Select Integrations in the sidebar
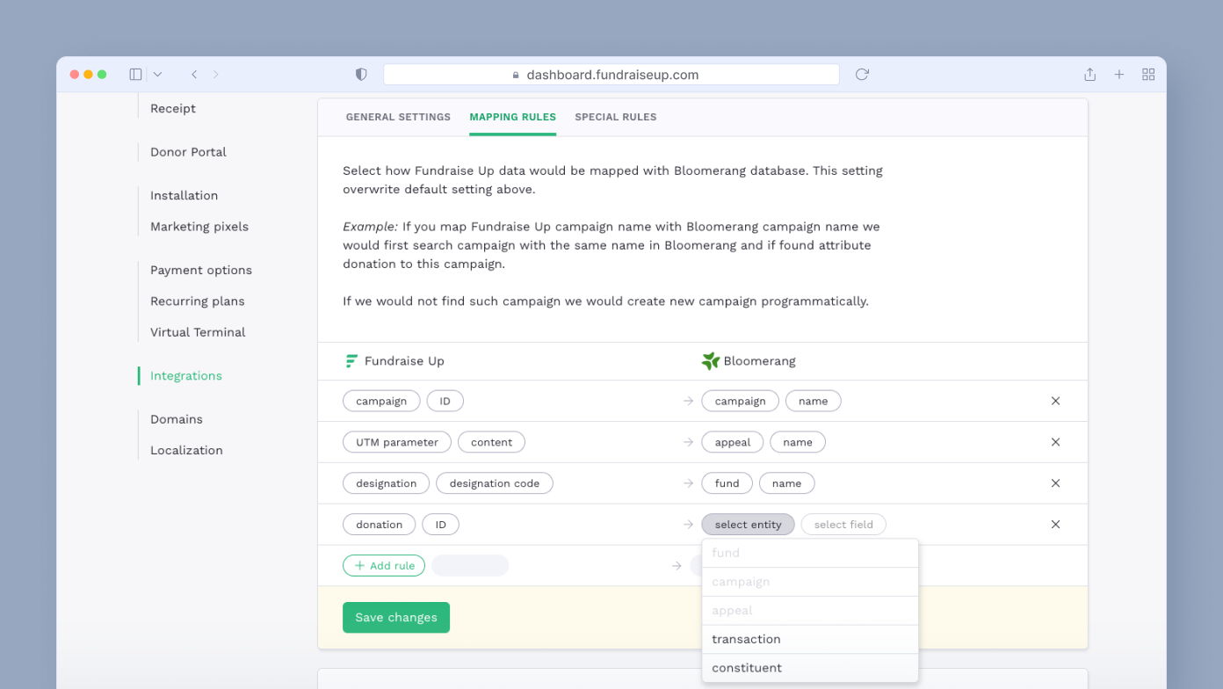 coord(186,376)
